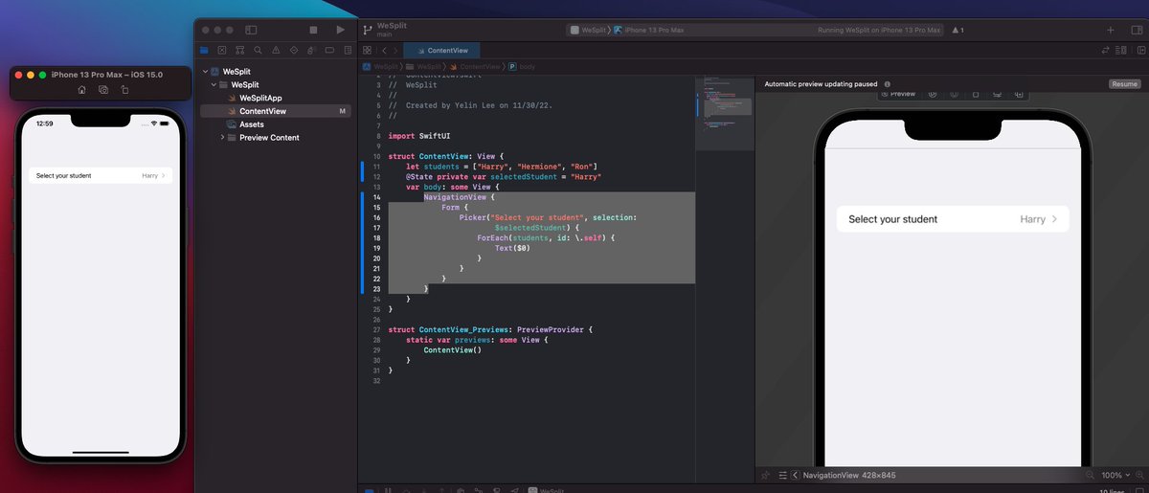Click the Simulator Home button icon

tap(82, 89)
